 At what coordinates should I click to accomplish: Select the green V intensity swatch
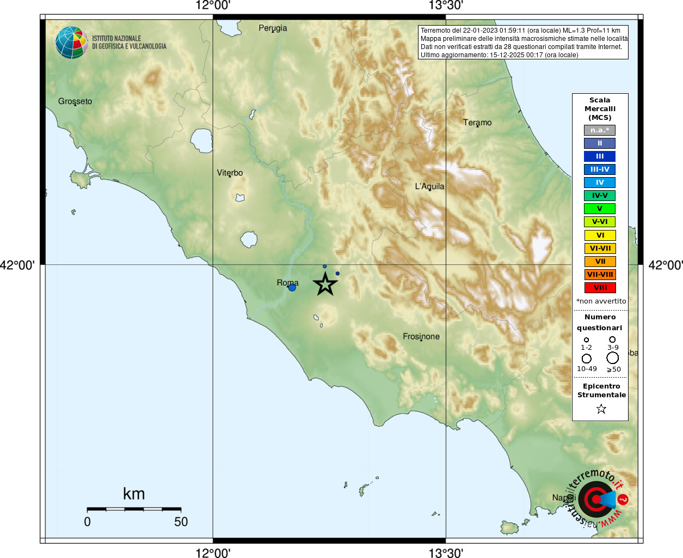click(600, 209)
